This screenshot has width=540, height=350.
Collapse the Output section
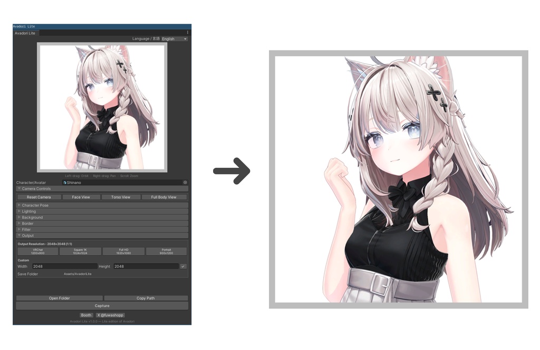pyautogui.click(x=102, y=235)
